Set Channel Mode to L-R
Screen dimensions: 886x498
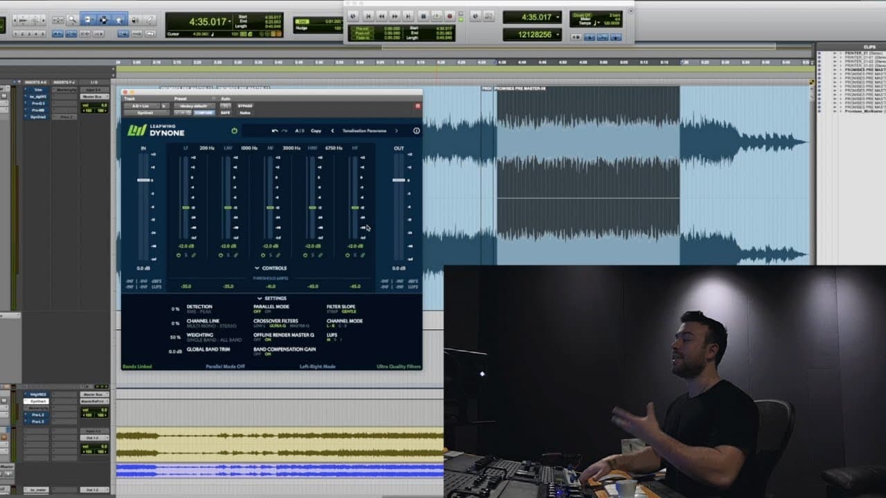coord(332,326)
